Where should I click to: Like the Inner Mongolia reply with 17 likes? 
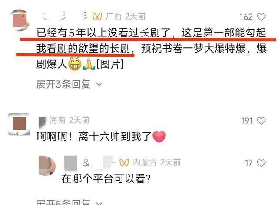[x=261, y=163]
